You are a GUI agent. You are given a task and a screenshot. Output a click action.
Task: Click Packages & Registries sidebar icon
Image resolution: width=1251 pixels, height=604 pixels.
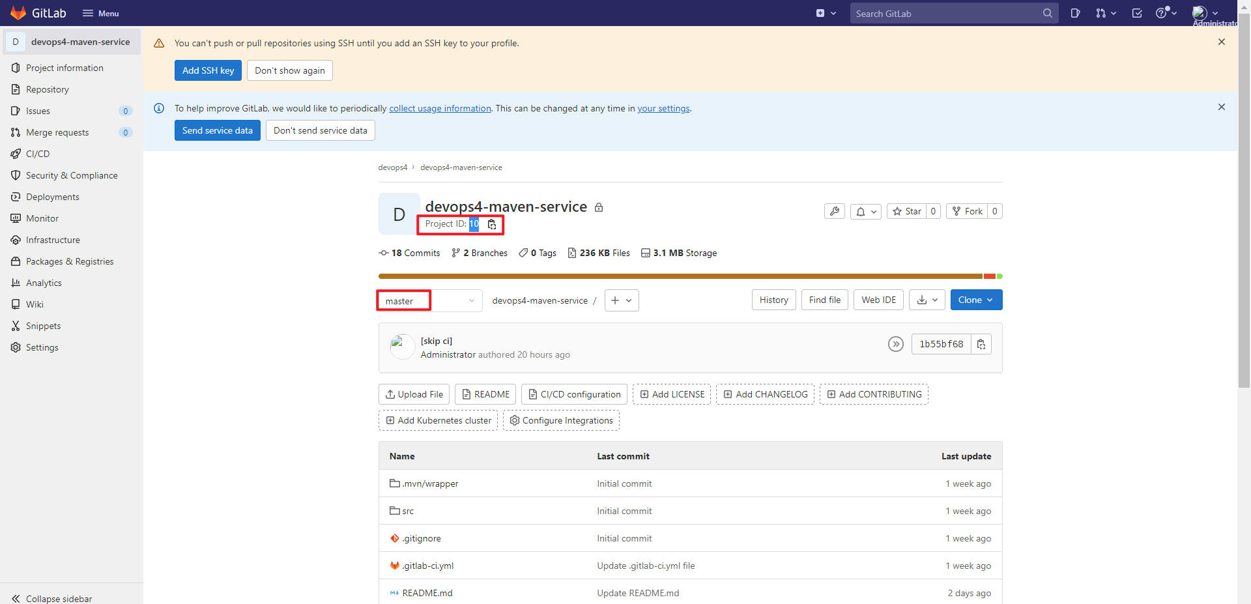pyautogui.click(x=16, y=261)
